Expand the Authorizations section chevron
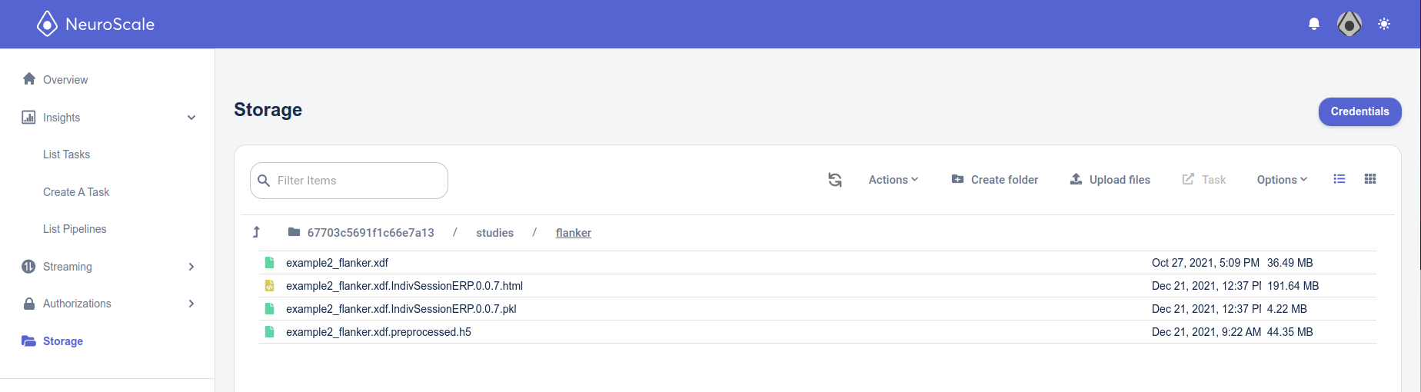The width and height of the screenshot is (1421, 392). coord(191,304)
